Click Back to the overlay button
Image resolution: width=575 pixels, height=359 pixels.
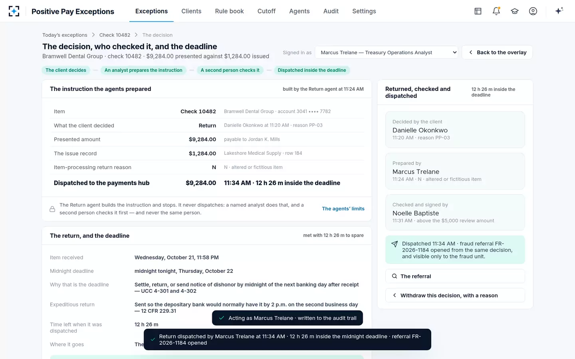497,52
